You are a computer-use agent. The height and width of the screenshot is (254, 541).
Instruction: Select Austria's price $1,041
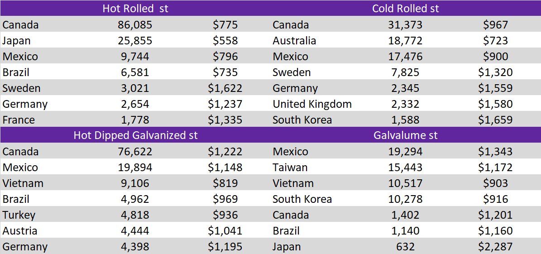click(x=225, y=230)
